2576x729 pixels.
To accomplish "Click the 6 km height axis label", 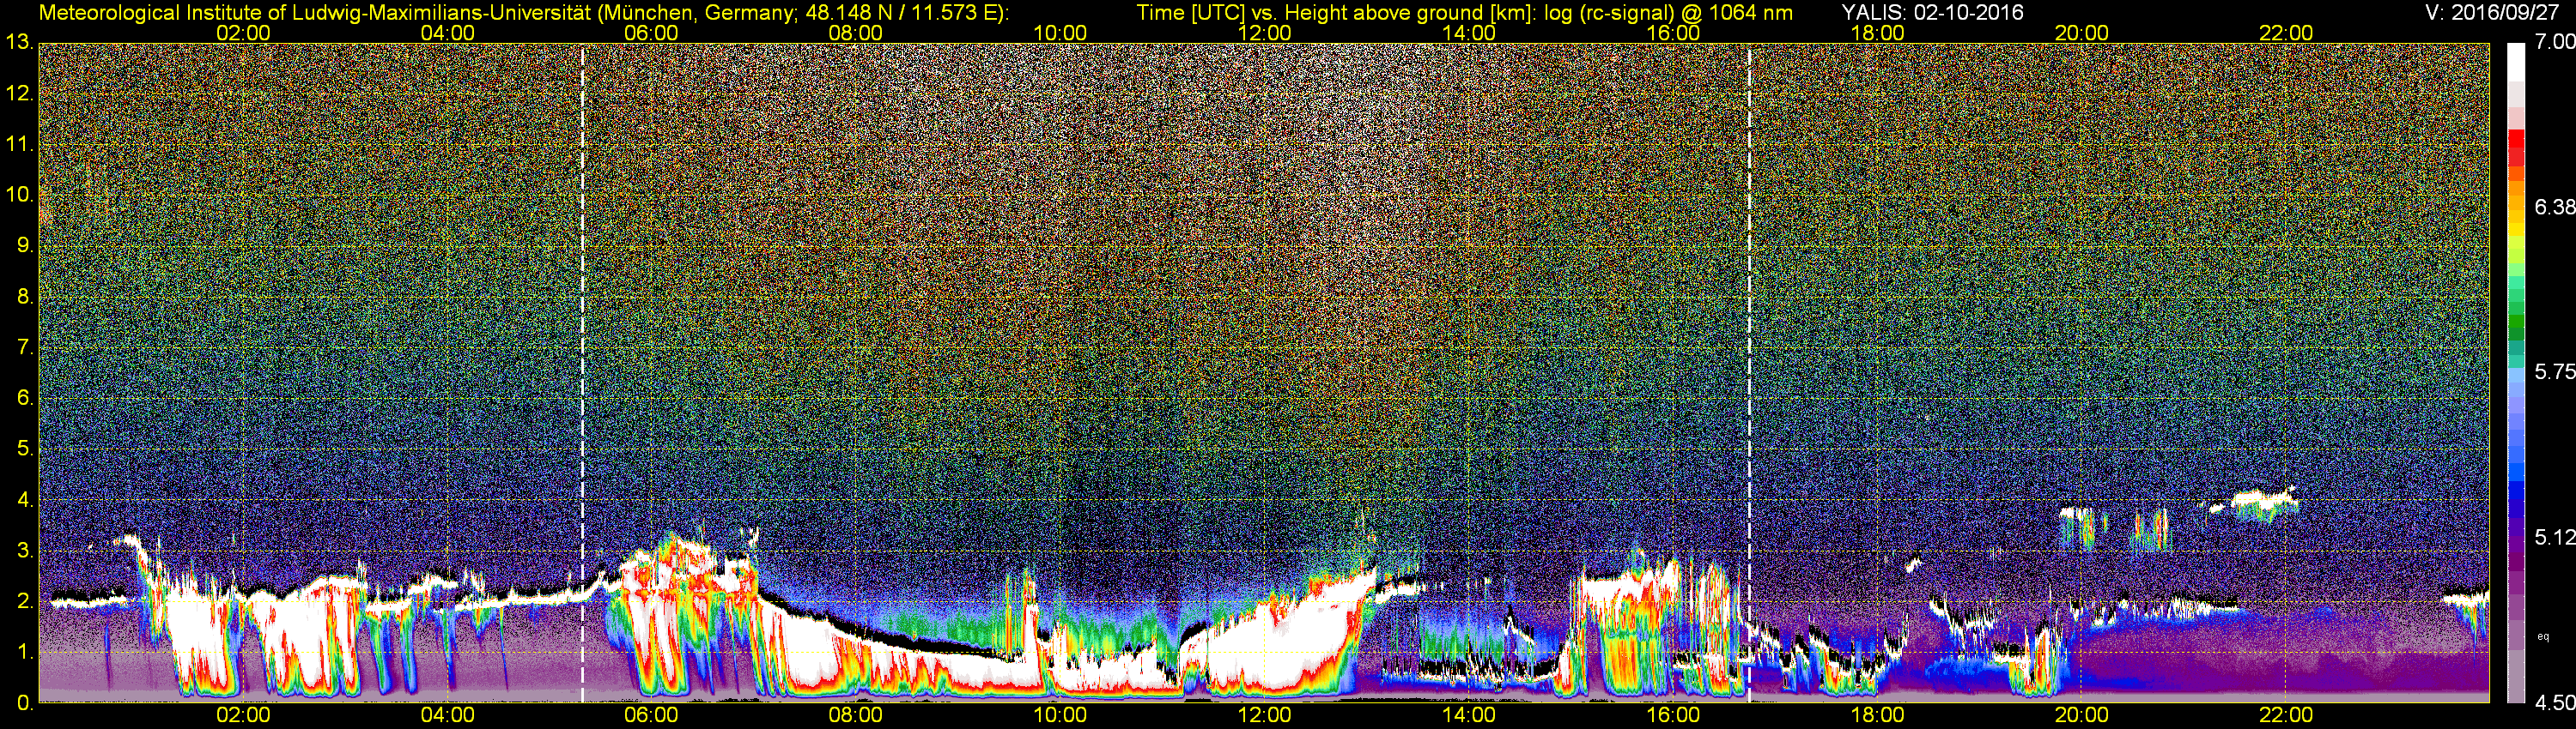I will (24, 399).
